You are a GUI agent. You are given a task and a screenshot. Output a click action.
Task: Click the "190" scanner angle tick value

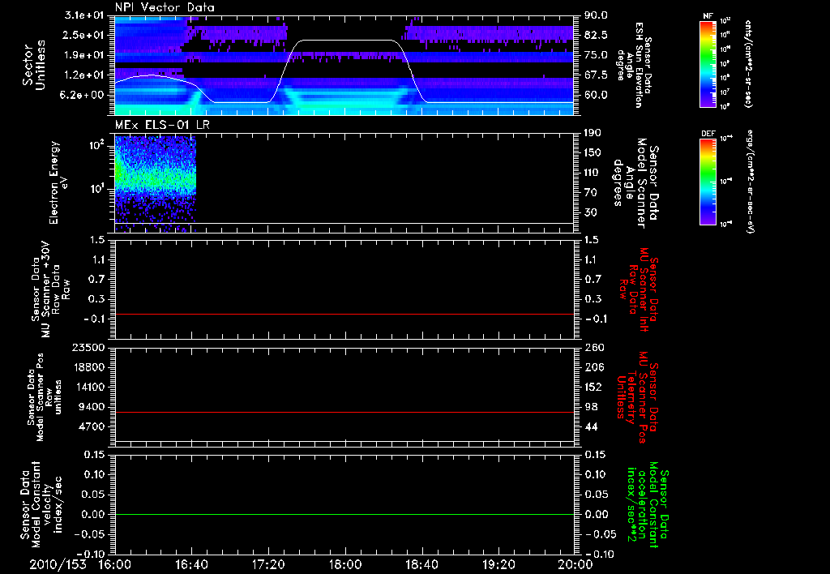pyautogui.click(x=593, y=133)
